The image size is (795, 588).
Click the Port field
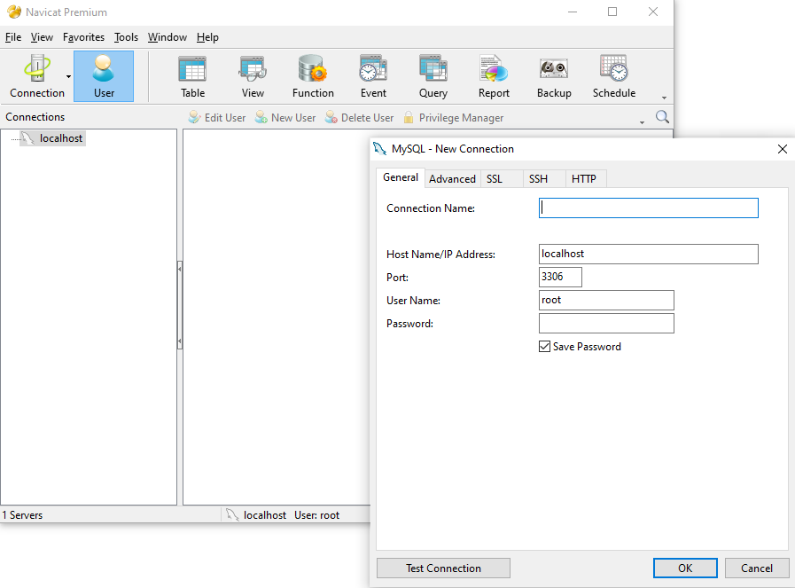coord(560,277)
